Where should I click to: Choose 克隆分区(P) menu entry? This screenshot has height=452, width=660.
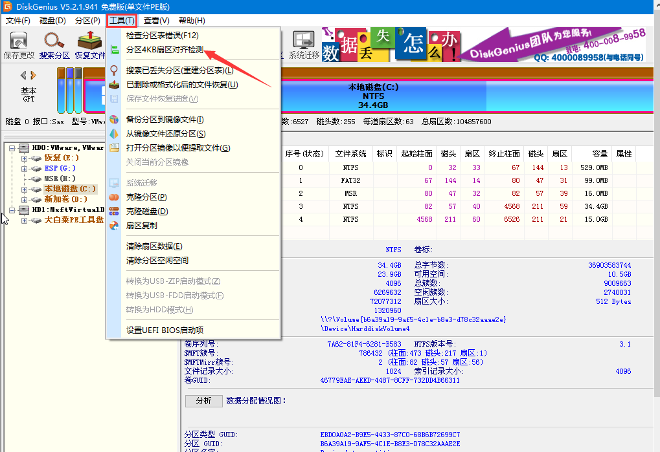(x=193, y=197)
